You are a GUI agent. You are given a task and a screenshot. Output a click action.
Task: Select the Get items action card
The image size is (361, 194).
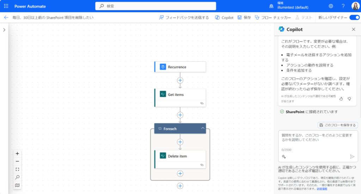[x=180, y=95]
